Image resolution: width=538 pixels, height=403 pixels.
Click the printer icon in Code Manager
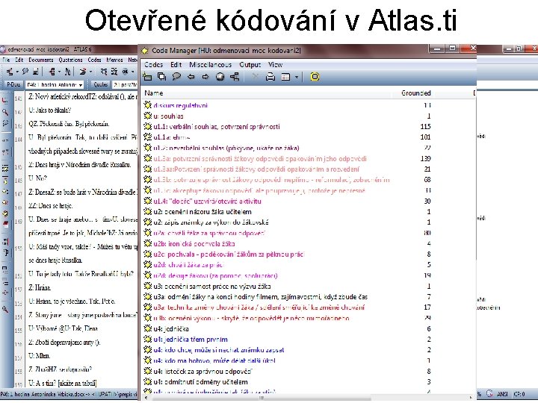click(x=270, y=77)
